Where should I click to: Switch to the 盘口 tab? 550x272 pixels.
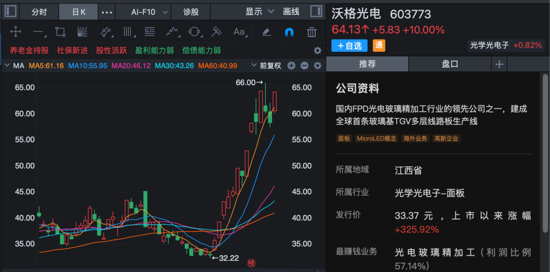pyautogui.click(x=450, y=64)
